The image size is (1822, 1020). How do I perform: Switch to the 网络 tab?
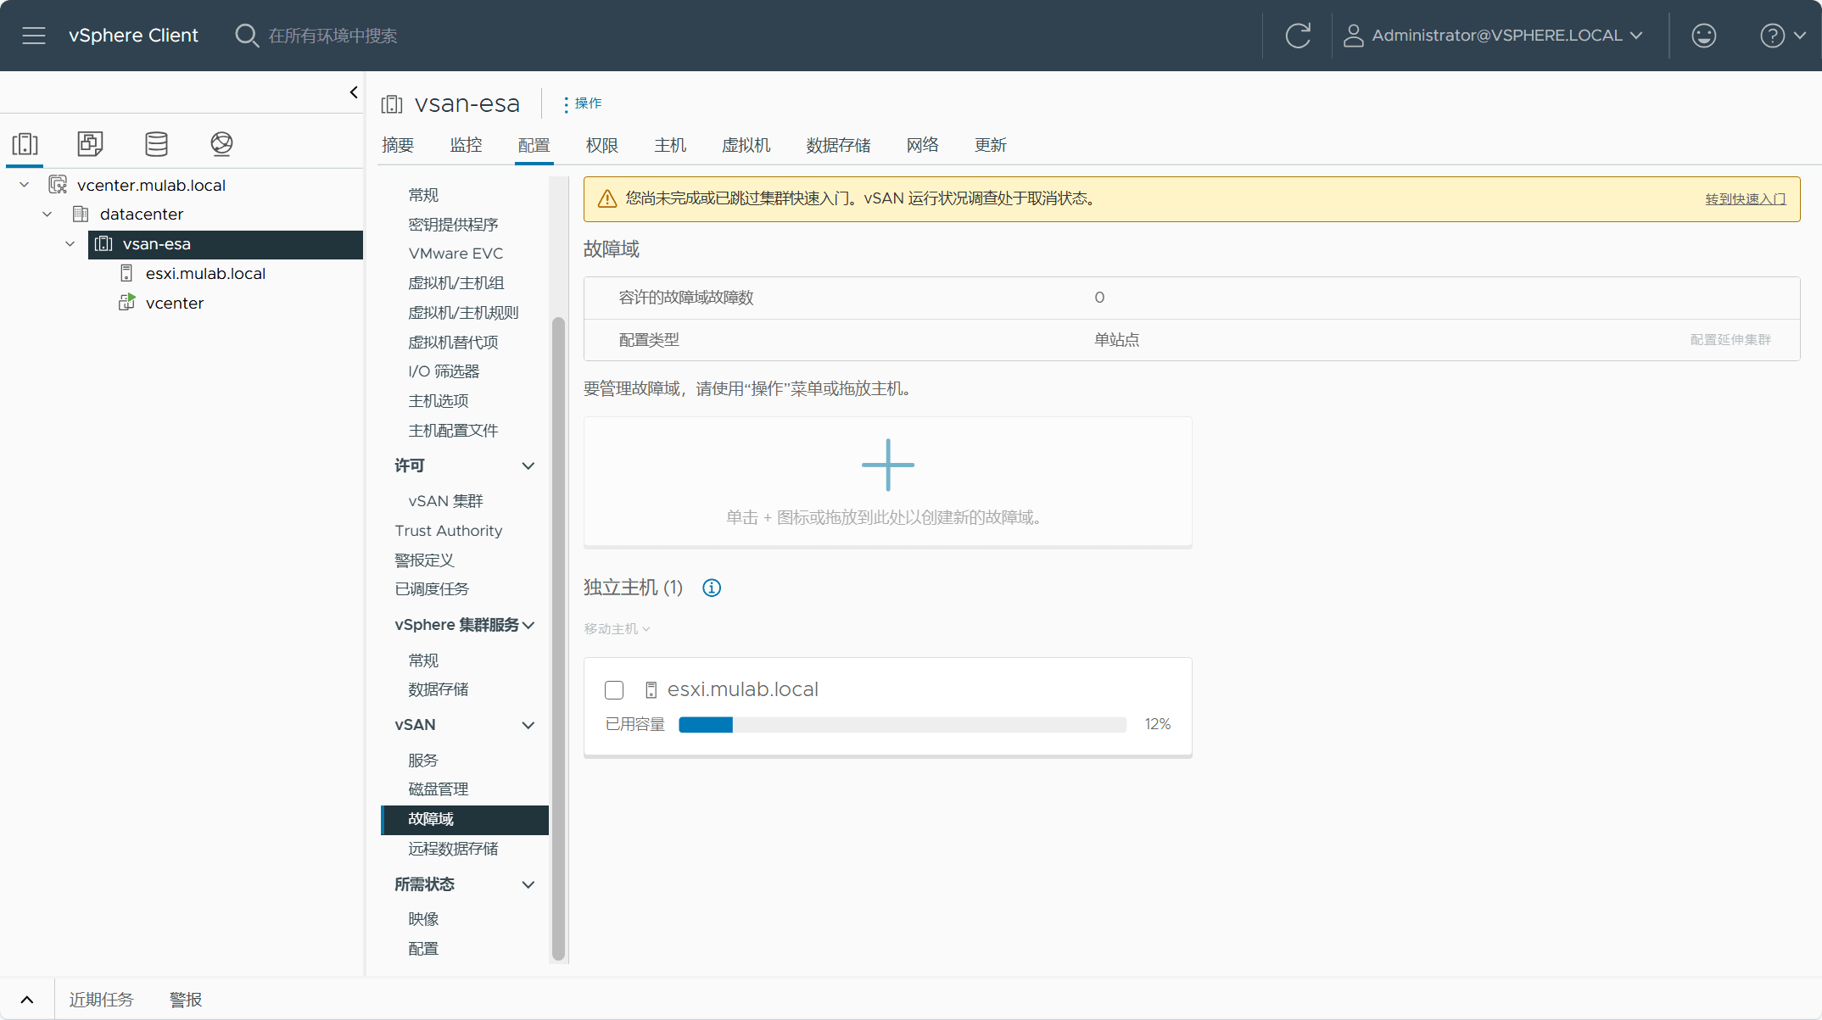(923, 145)
